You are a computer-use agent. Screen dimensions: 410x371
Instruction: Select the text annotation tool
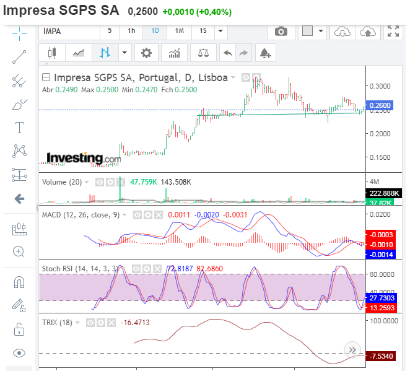19,128
